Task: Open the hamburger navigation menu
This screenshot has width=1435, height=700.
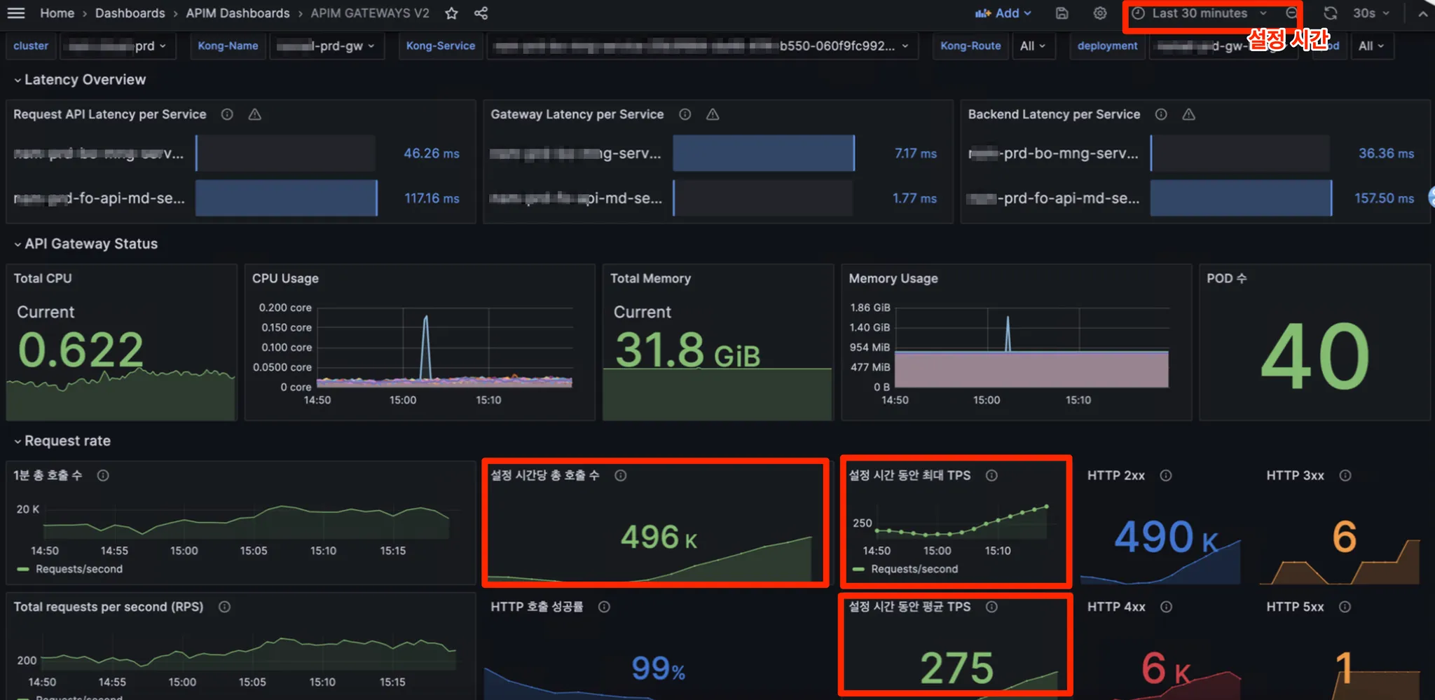Action: pyautogui.click(x=15, y=13)
